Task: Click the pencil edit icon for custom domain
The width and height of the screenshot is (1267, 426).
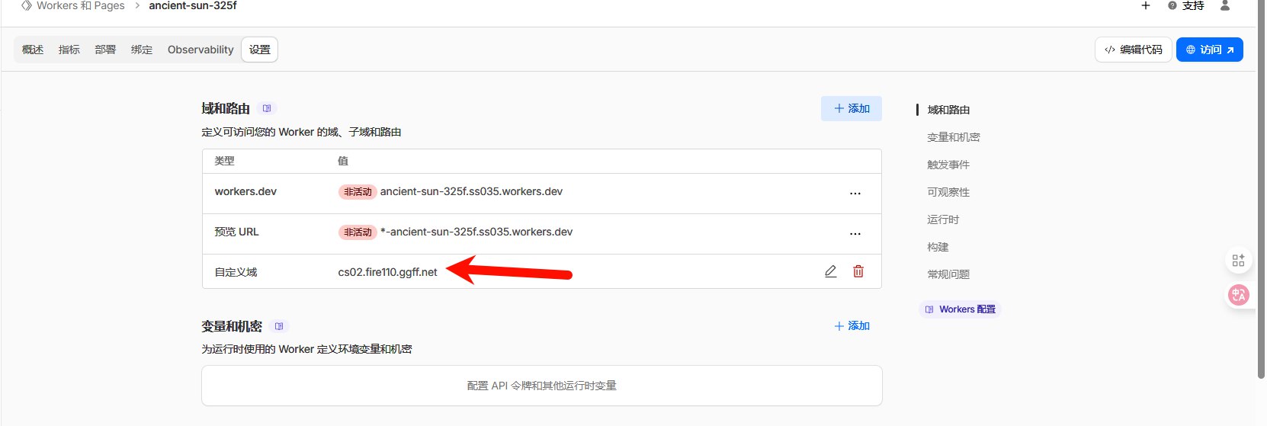Action: coord(831,271)
